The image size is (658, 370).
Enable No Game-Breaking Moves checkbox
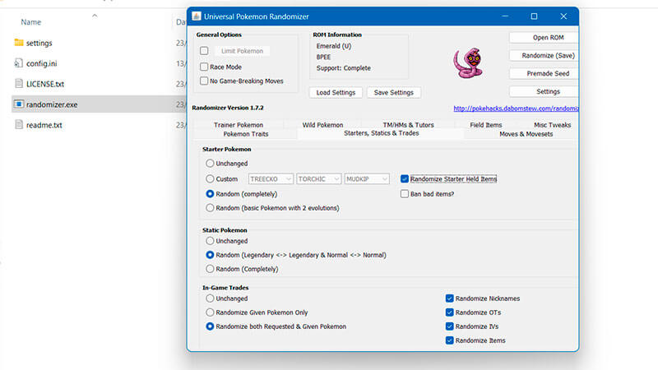point(204,81)
